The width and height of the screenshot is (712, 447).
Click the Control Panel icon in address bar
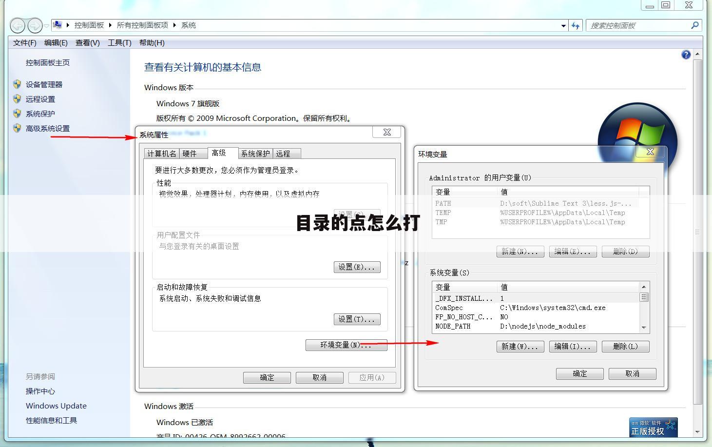click(58, 25)
